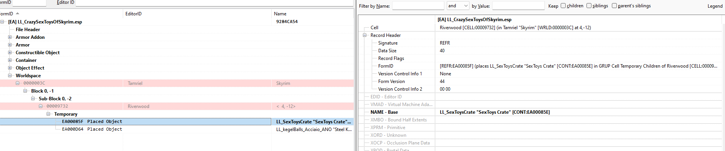Expand the Constructible Object group

point(10,53)
